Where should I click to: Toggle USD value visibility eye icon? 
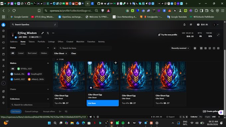click(x=192, y=33)
